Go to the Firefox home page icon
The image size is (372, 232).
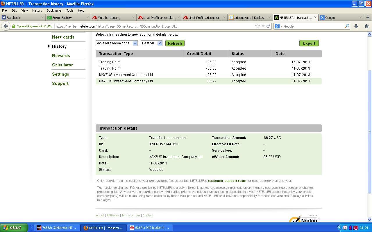pyautogui.click(x=366, y=26)
